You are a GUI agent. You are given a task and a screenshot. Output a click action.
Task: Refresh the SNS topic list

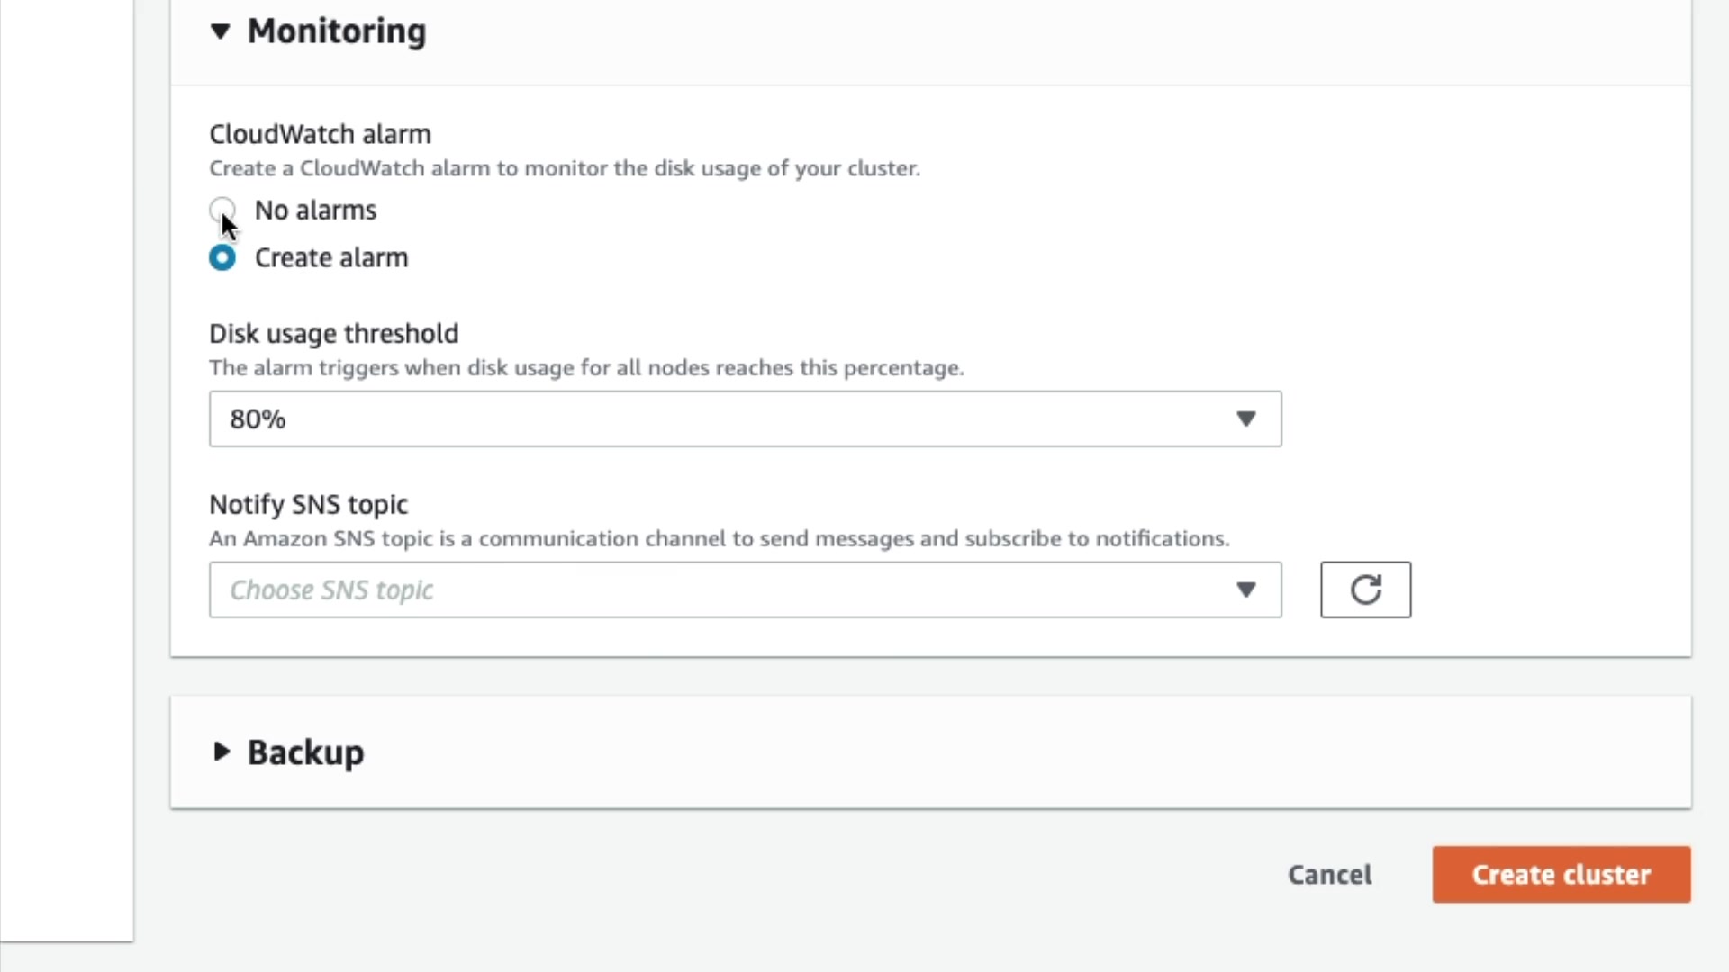pos(1365,589)
